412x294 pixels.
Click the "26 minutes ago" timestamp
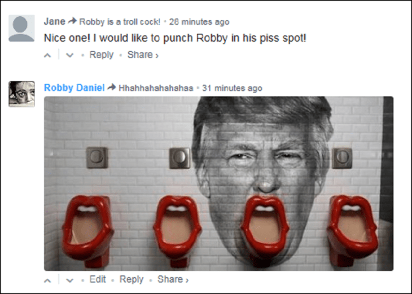coord(199,22)
